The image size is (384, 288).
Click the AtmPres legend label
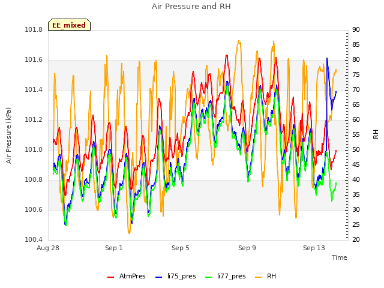[x=132, y=276]
